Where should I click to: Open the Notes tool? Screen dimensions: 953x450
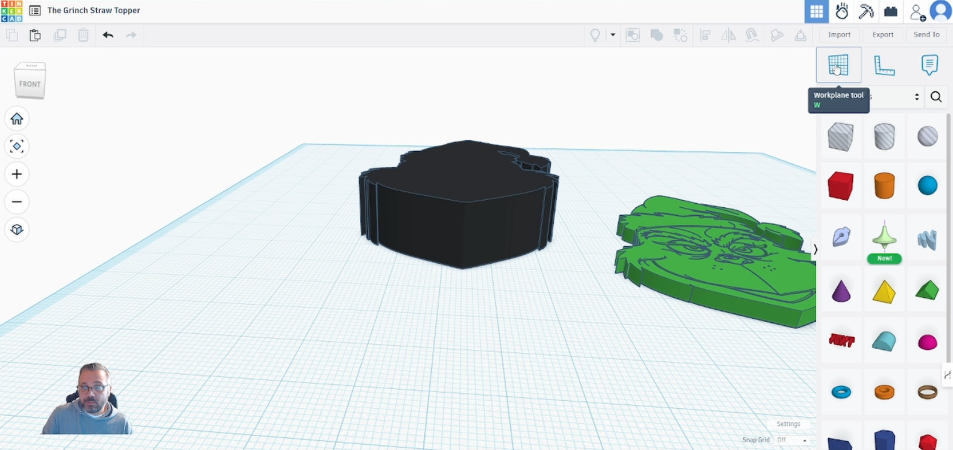929,65
